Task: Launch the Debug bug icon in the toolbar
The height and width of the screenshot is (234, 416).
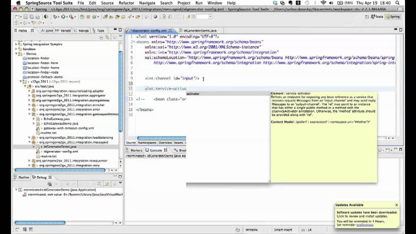Action: tap(55, 17)
